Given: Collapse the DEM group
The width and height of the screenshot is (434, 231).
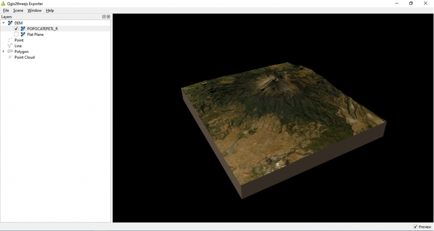Looking at the screenshot, I should tap(3, 23).
